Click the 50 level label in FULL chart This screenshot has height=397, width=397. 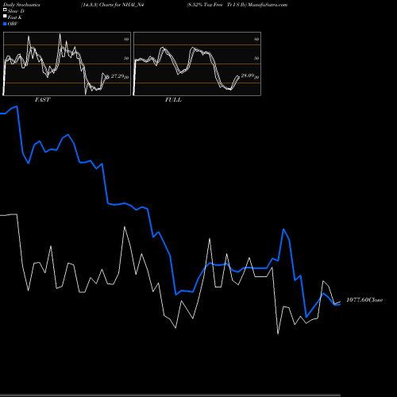(256, 58)
